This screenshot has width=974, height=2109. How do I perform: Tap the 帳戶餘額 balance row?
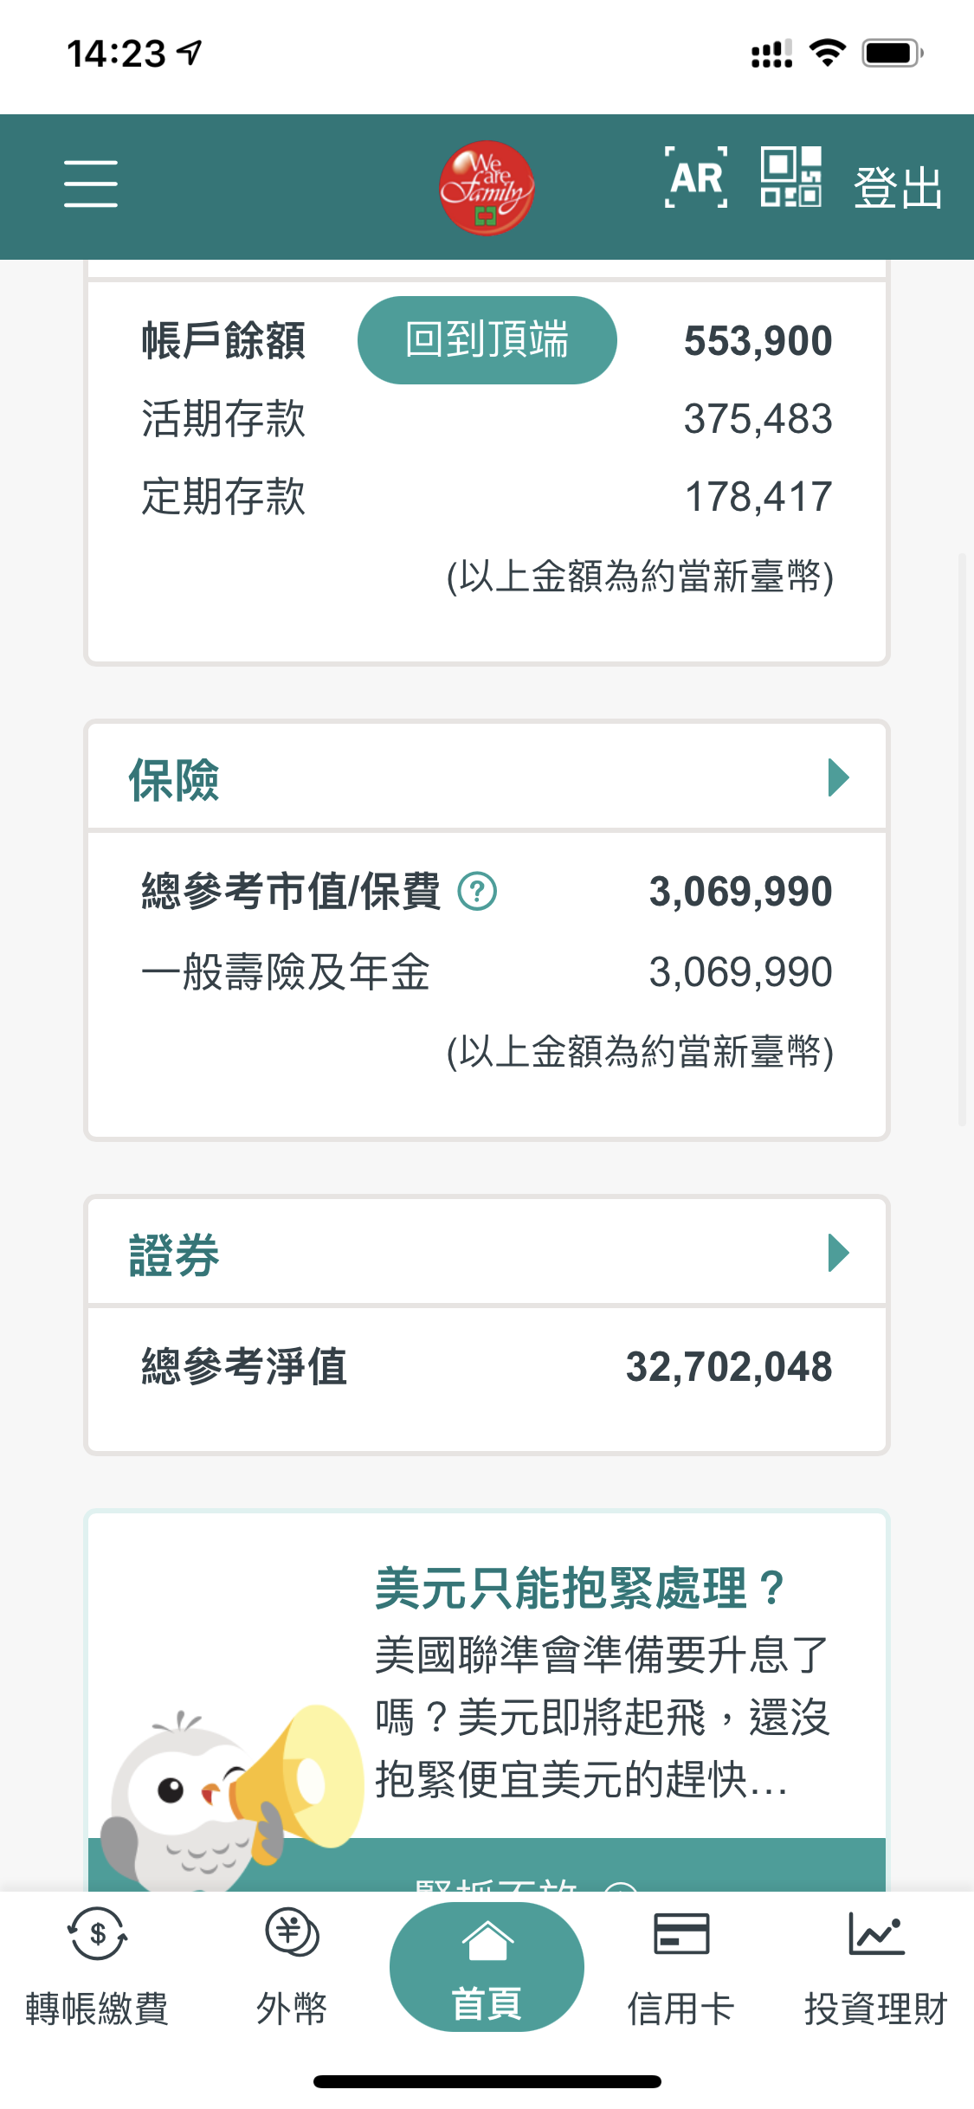(223, 340)
